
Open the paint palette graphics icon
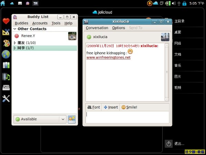(x=6, y=43)
